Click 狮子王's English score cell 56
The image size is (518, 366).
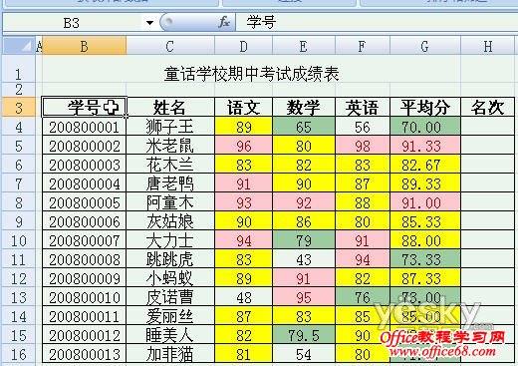pos(363,127)
